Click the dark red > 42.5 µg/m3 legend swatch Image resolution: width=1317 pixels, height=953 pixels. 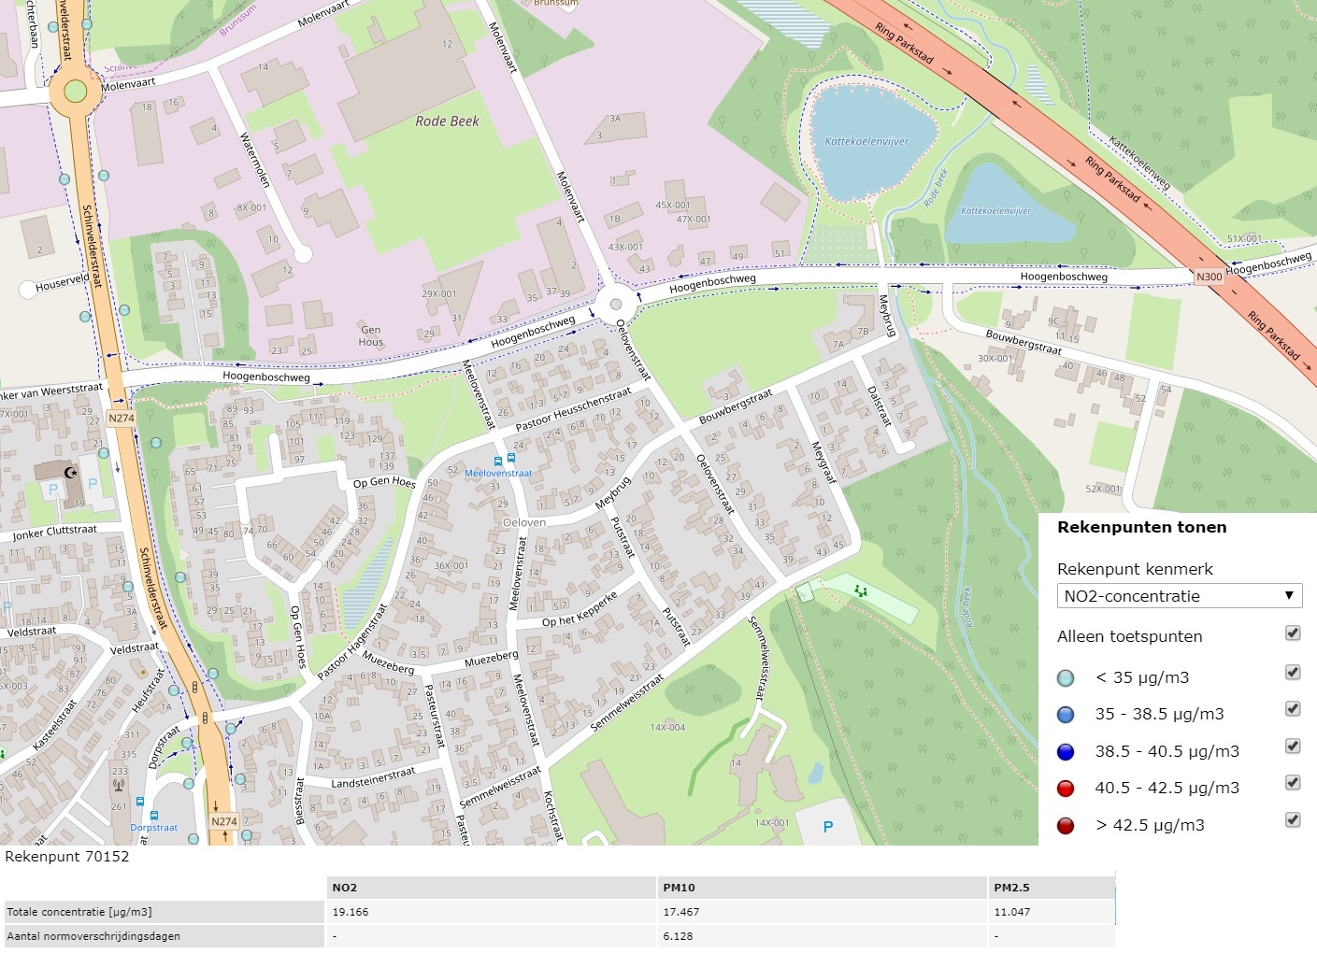pos(1066,826)
